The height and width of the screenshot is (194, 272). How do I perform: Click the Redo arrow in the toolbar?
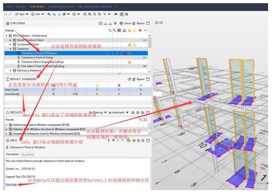coord(10,14)
